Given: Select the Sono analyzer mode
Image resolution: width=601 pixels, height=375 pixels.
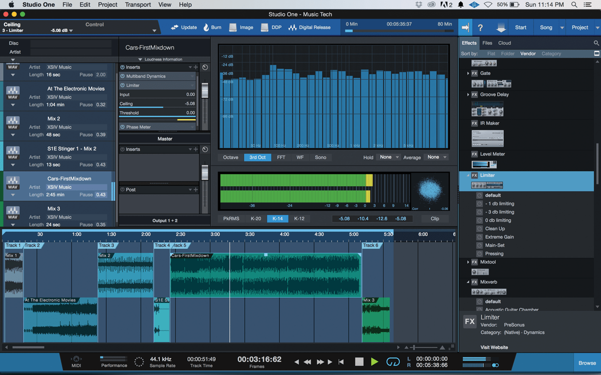Looking at the screenshot, I should (x=321, y=157).
